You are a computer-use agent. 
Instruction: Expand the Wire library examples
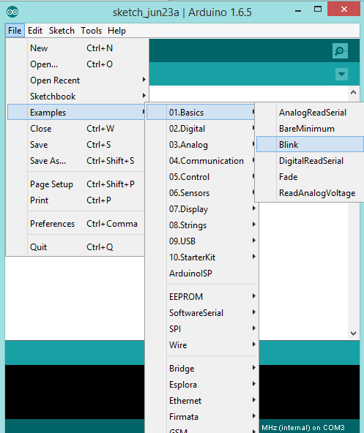click(x=201, y=344)
